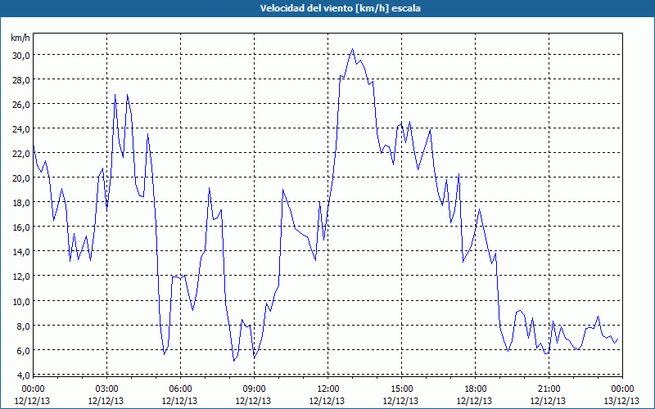Screen dimensions: 655x409
Task: Click the 20,0 y-axis label
Action: (x=20, y=178)
